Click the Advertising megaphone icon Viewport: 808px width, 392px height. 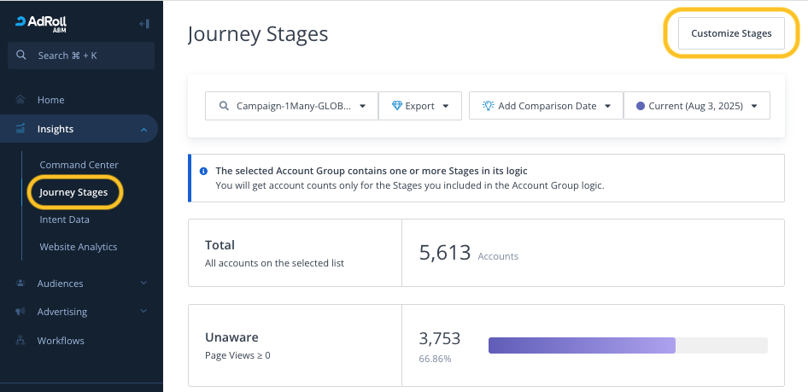pyautogui.click(x=20, y=312)
